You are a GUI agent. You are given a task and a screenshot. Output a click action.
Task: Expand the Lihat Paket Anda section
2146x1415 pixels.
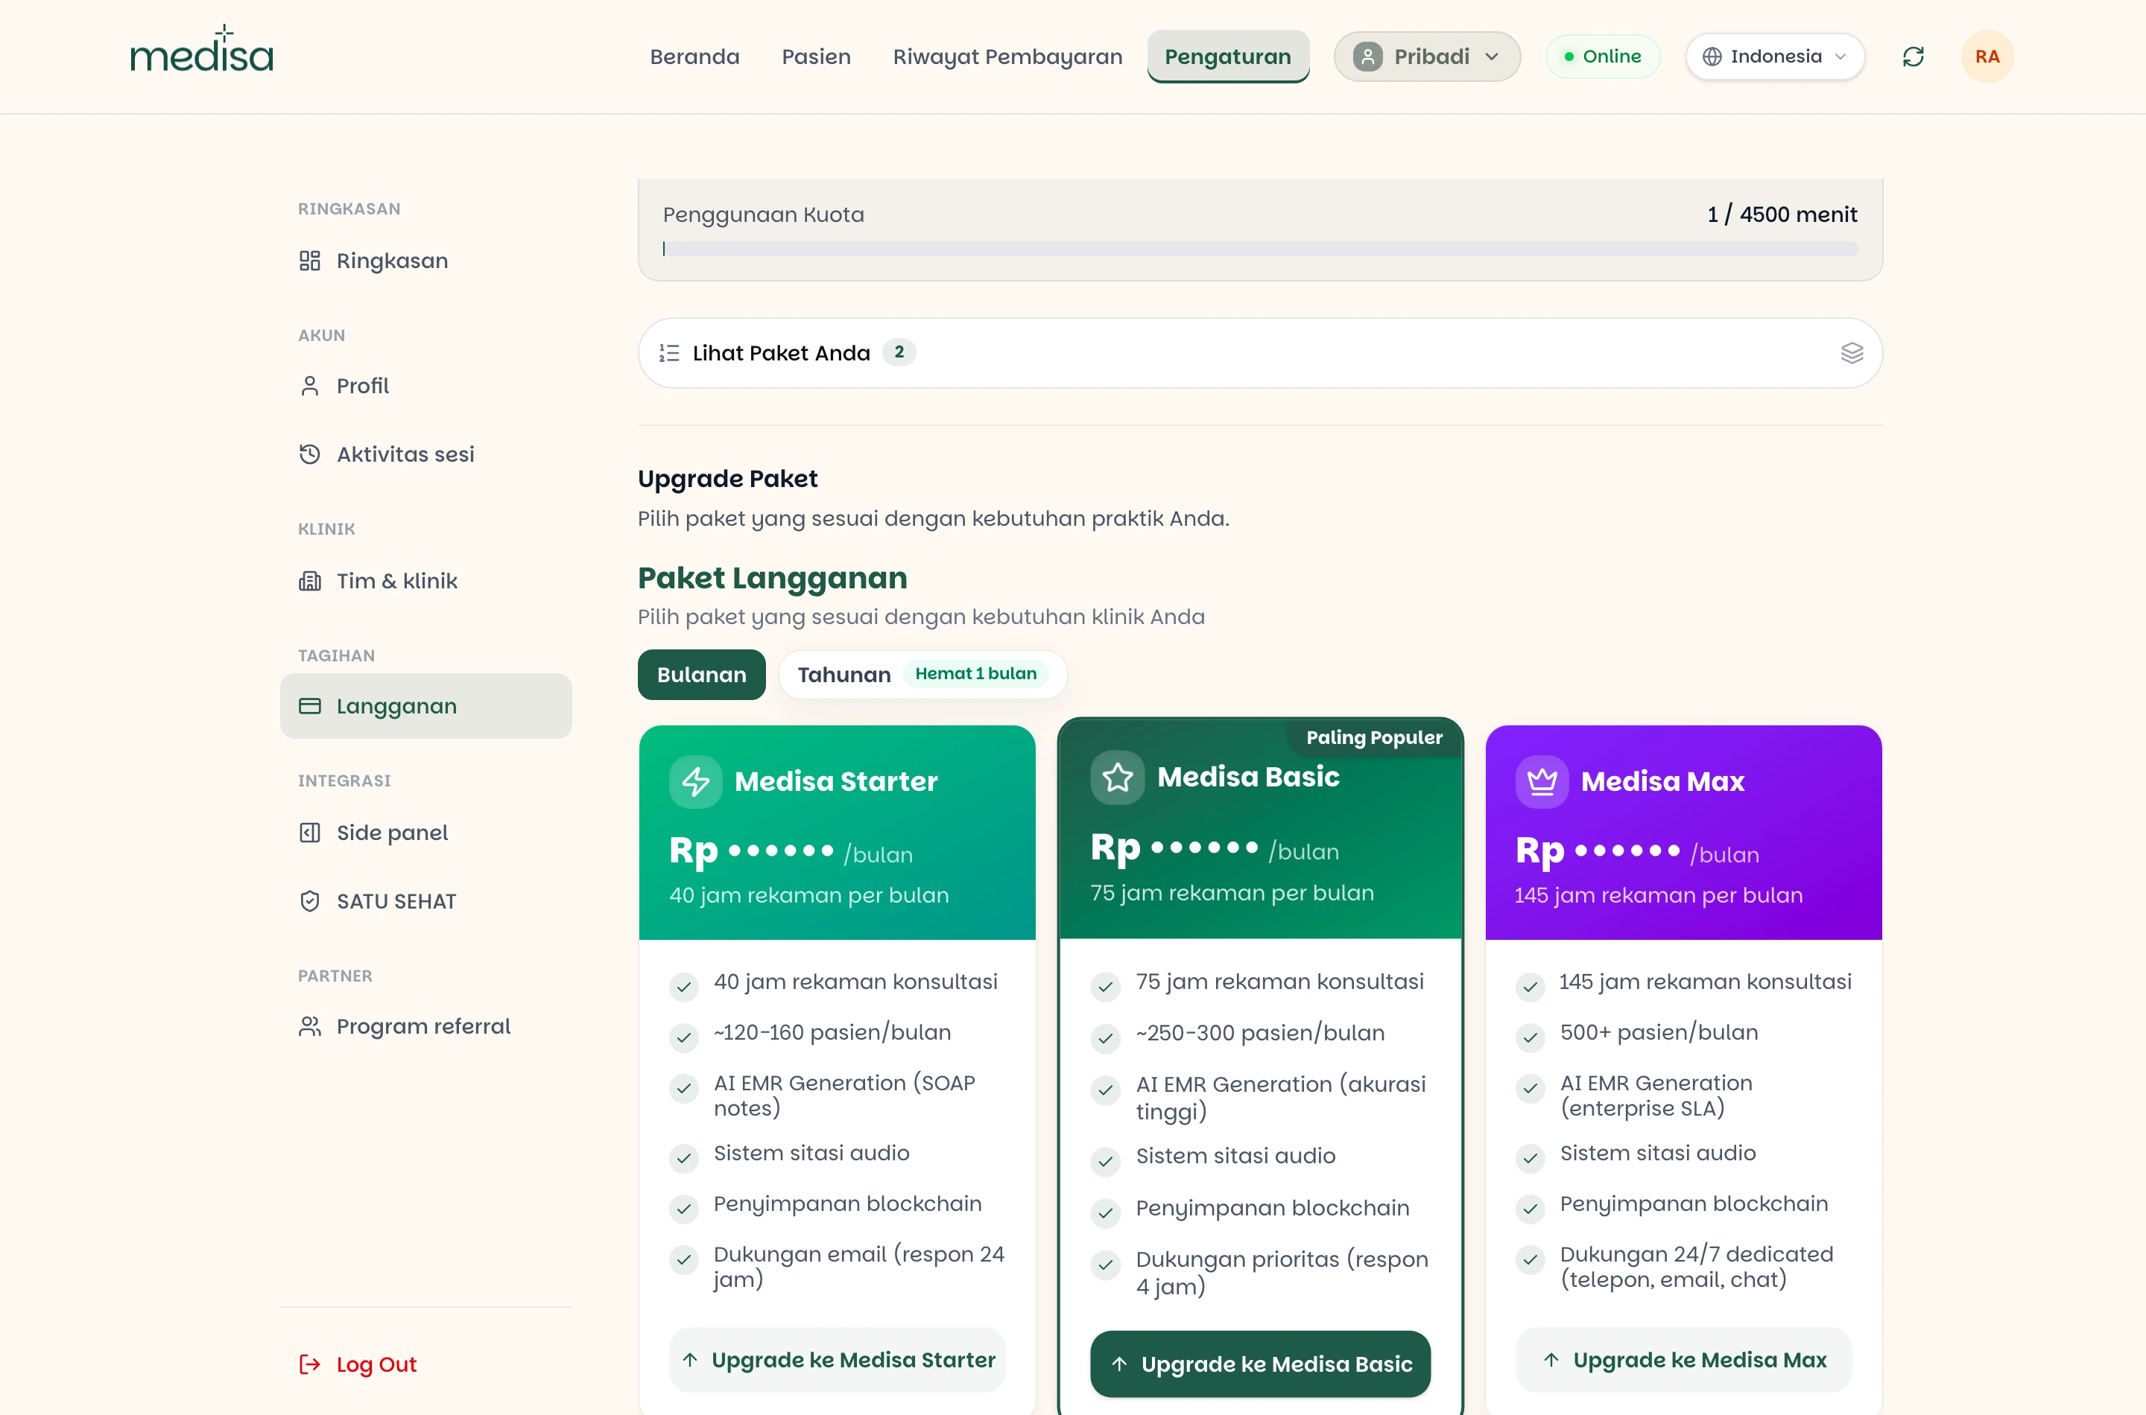(x=1259, y=353)
